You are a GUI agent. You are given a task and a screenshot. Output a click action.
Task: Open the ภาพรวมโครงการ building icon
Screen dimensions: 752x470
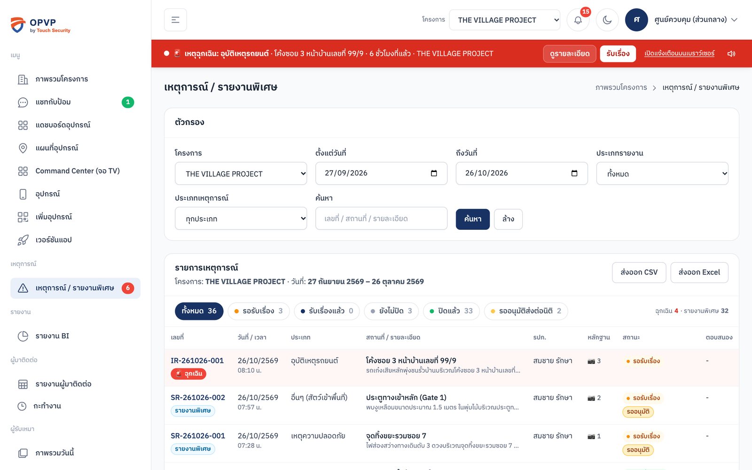[x=23, y=79]
